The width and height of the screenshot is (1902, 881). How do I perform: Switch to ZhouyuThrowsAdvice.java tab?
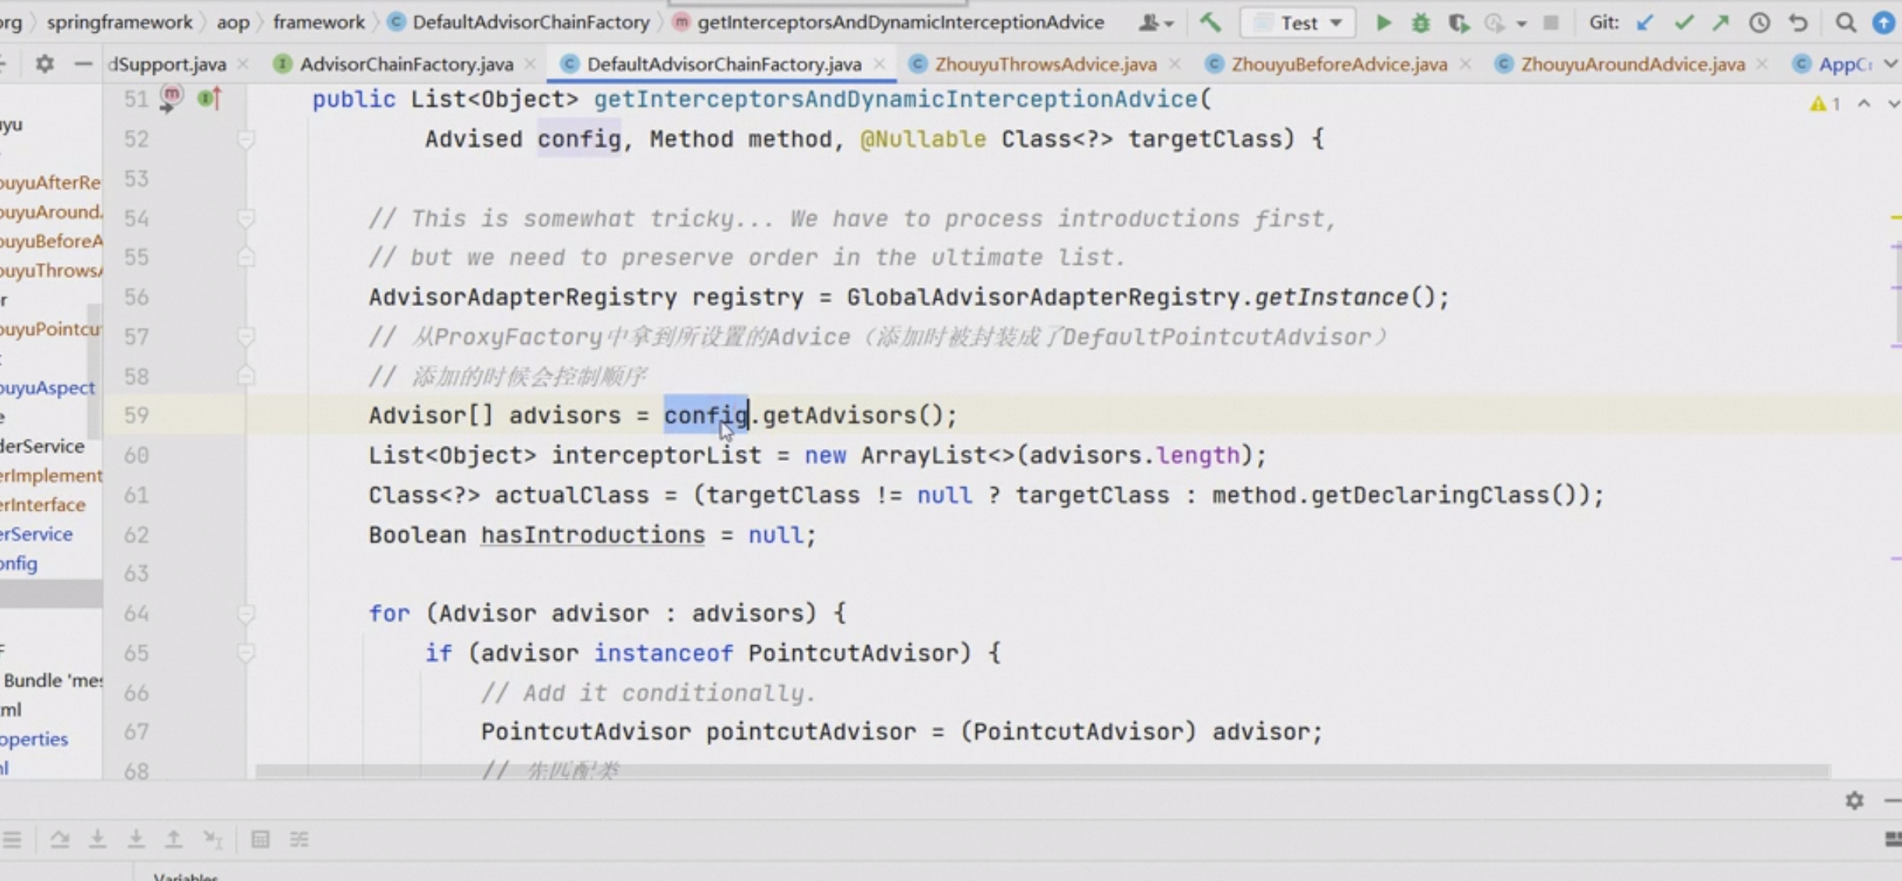pyautogui.click(x=1046, y=64)
